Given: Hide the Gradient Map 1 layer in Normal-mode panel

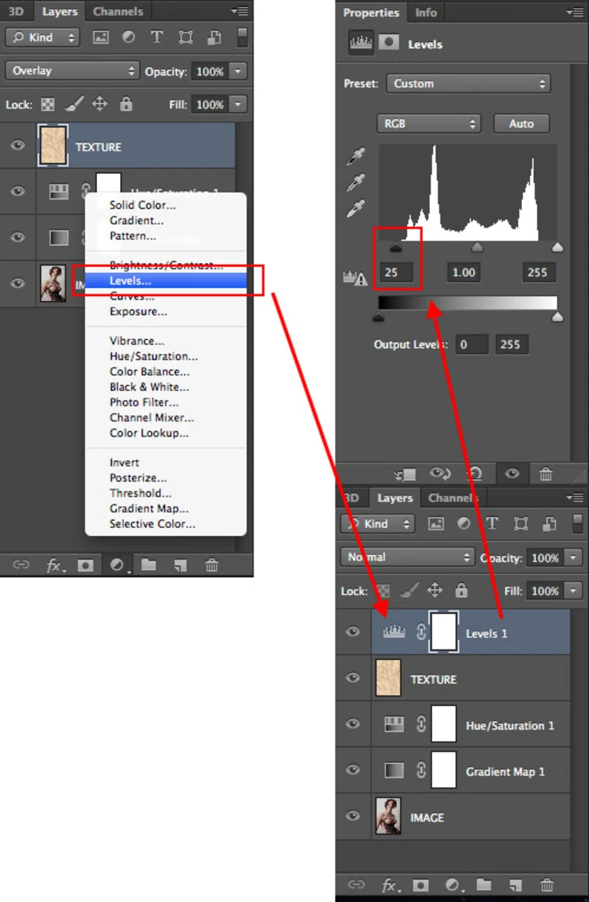Looking at the screenshot, I should click(x=353, y=770).
